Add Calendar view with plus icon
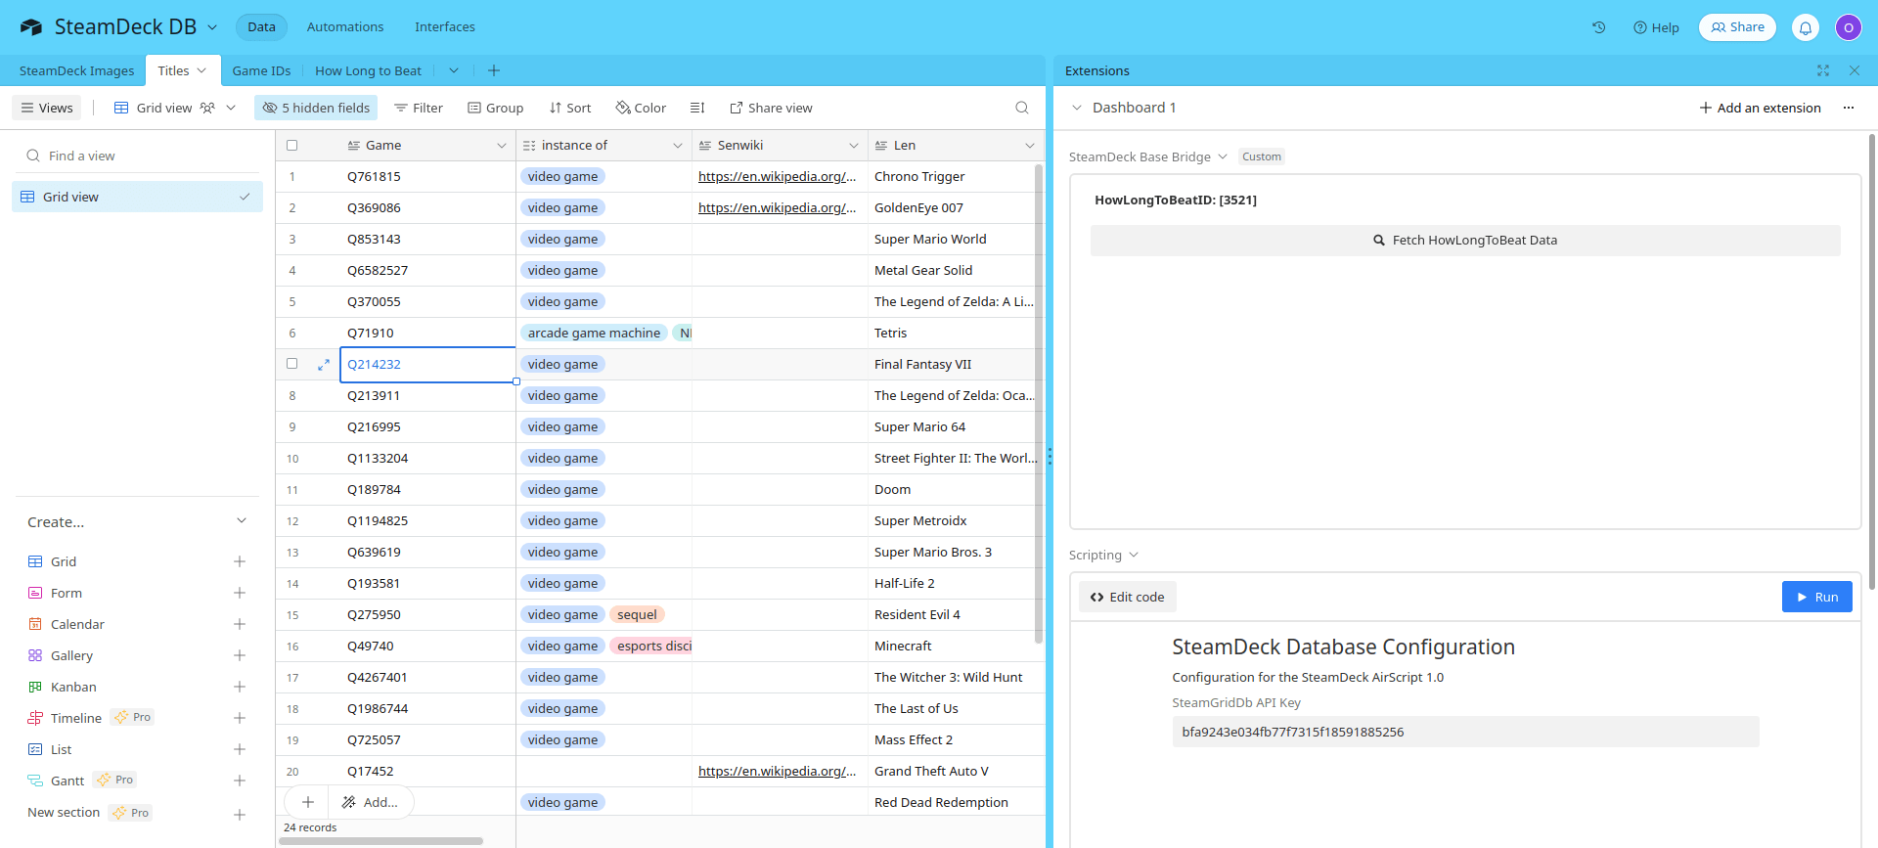1878x848 pixels. pos(240,624)
